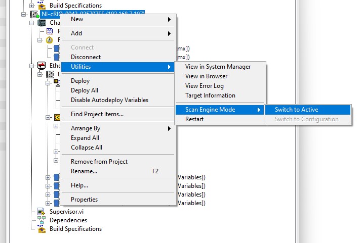Image resolution: width=364 pixels, height=243 pixels.
Task: Click the EtherCAT master icon
Action: pyautogui.click(x=42, y=66)
